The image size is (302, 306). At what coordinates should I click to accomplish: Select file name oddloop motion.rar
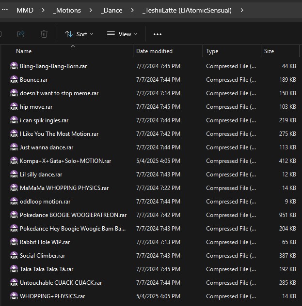[x=45, y=202]
